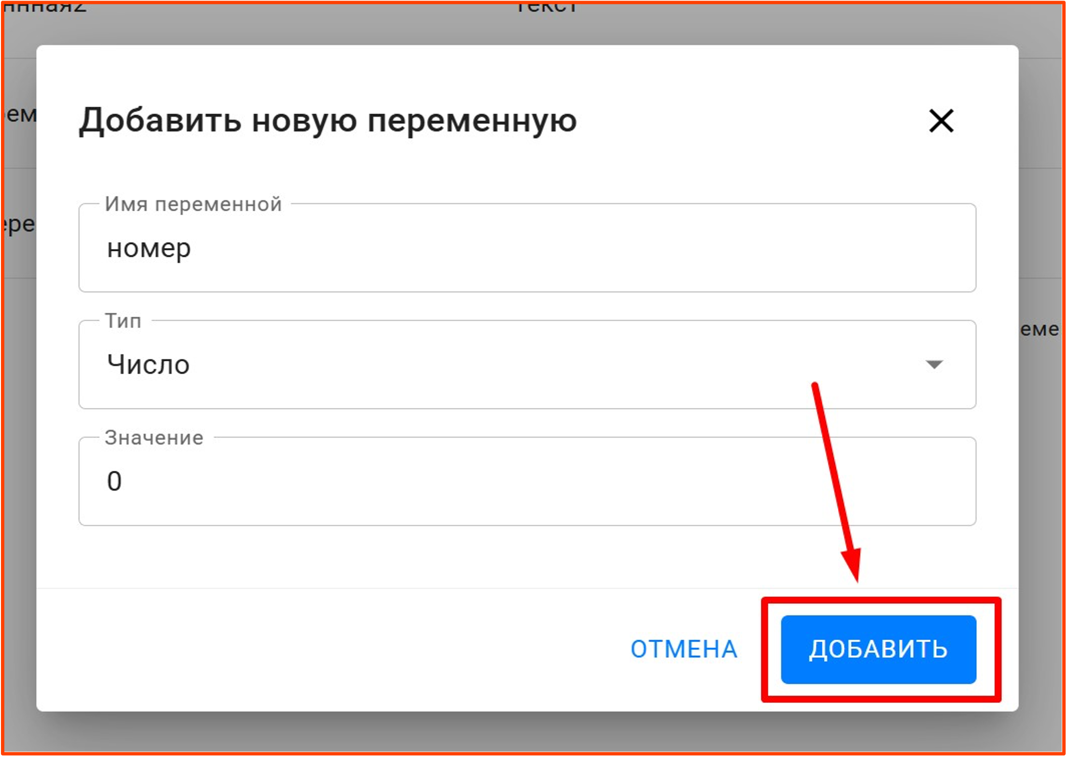Image resolution: width=1069 pixels, height=759 pixels.
Task: Click the dialog title Добавить новую переменную
Action: click(x=328, y=120)
